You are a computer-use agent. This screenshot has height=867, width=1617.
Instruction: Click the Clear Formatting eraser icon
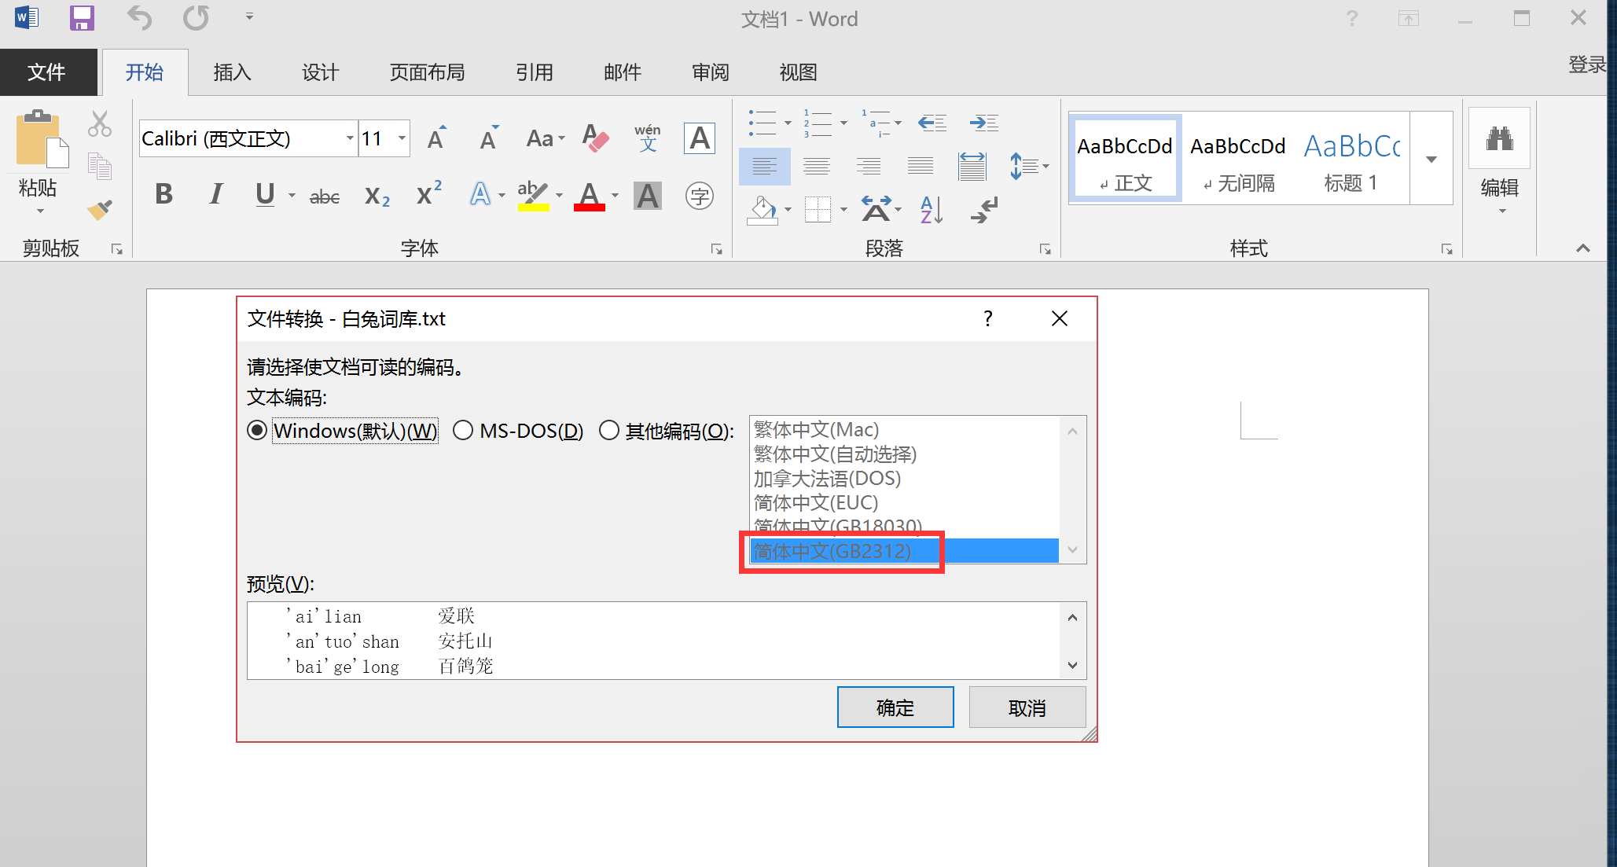[x=595, y=139]
